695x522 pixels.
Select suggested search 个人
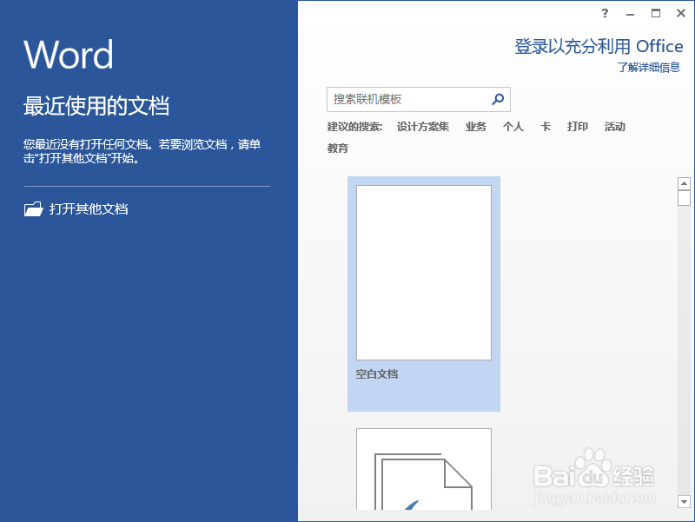pos(513,127)
